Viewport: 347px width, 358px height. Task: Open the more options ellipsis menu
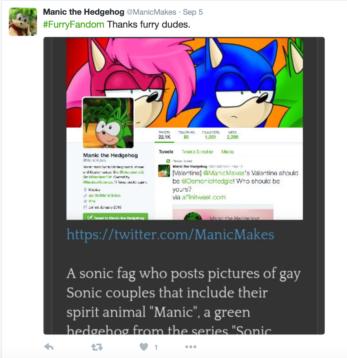tap(191, 347)
